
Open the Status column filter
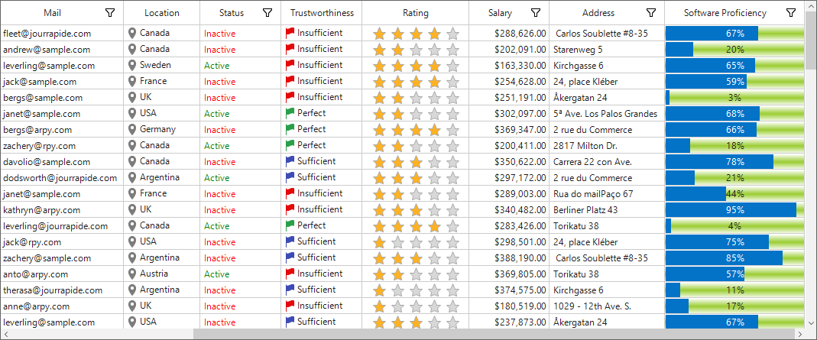[267, 13]
